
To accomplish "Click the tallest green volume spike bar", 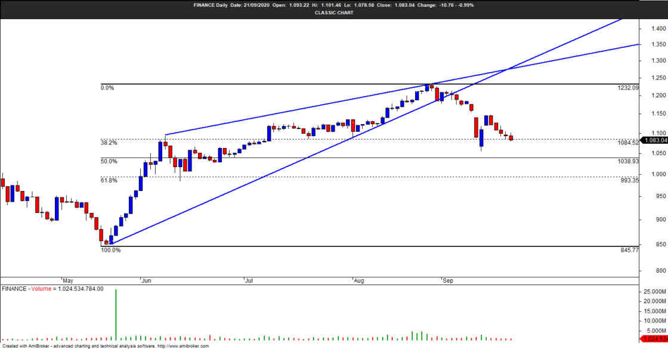I will (x=116, y=314).
